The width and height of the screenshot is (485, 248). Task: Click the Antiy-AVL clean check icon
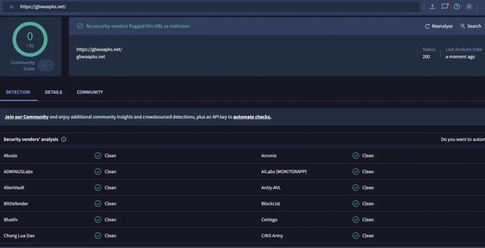356,188
